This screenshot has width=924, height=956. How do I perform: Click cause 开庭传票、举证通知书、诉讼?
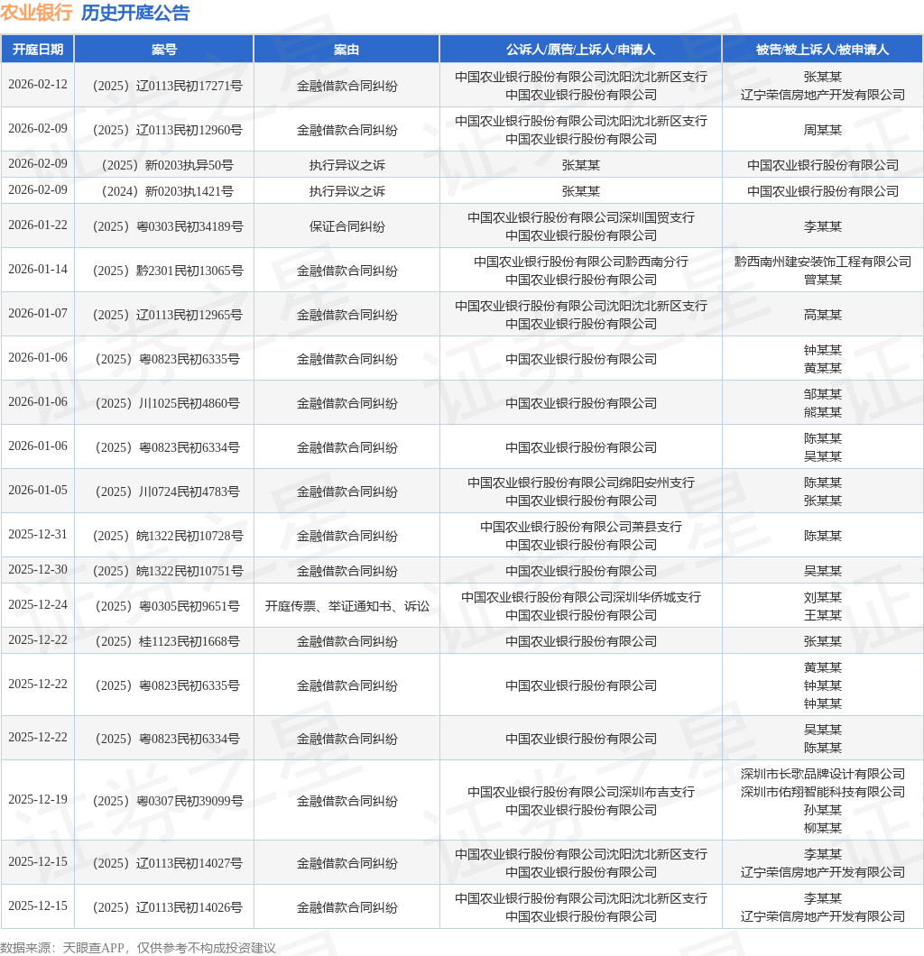[346, 607]
